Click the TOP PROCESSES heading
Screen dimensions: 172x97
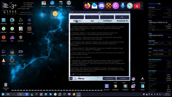[155, 59]
